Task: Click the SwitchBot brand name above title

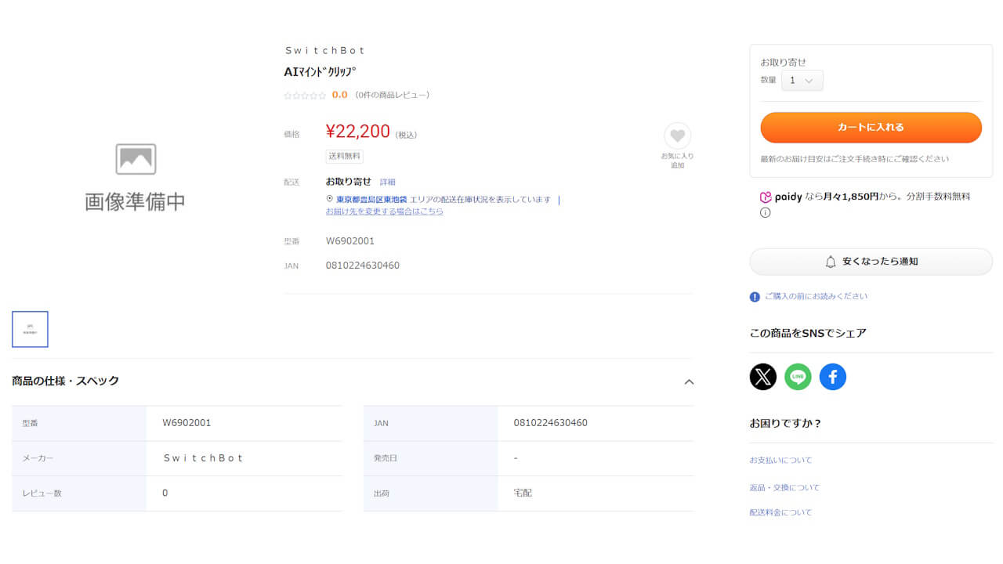Action: click(x=325, y=50)
